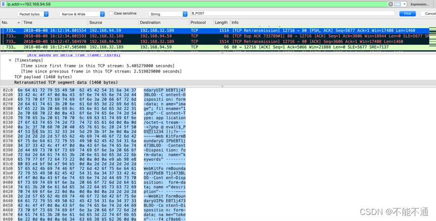Click the Expression... button
Screen dimensions: 436x221
coord(419,4)
